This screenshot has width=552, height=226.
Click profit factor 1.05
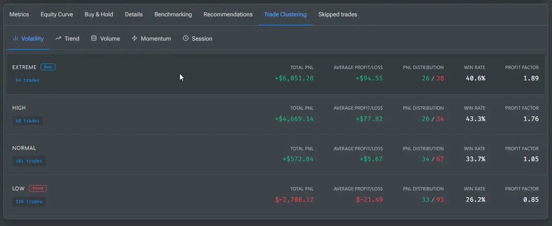point(531,159)
